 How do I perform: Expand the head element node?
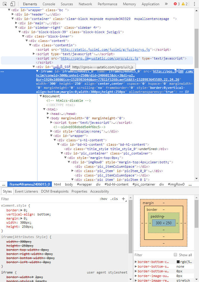coord(48,114)
